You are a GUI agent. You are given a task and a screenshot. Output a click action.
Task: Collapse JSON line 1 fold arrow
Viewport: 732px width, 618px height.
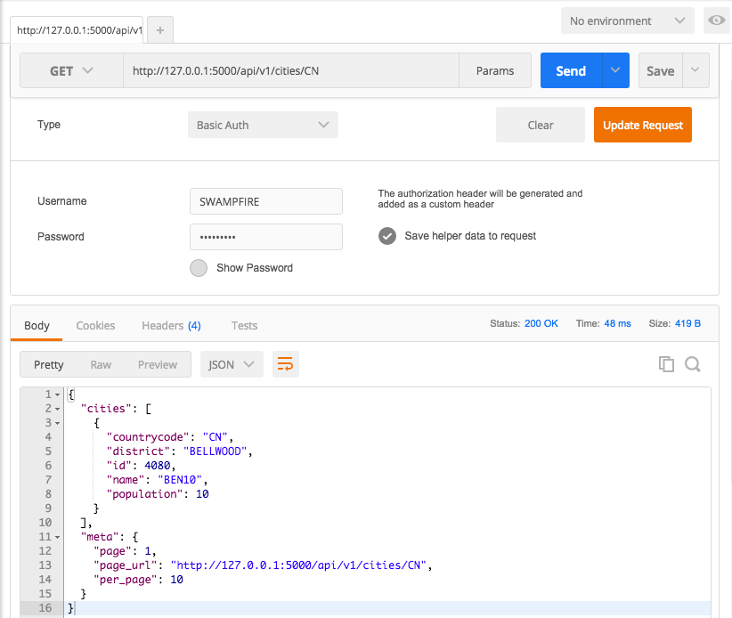(57, 394)
